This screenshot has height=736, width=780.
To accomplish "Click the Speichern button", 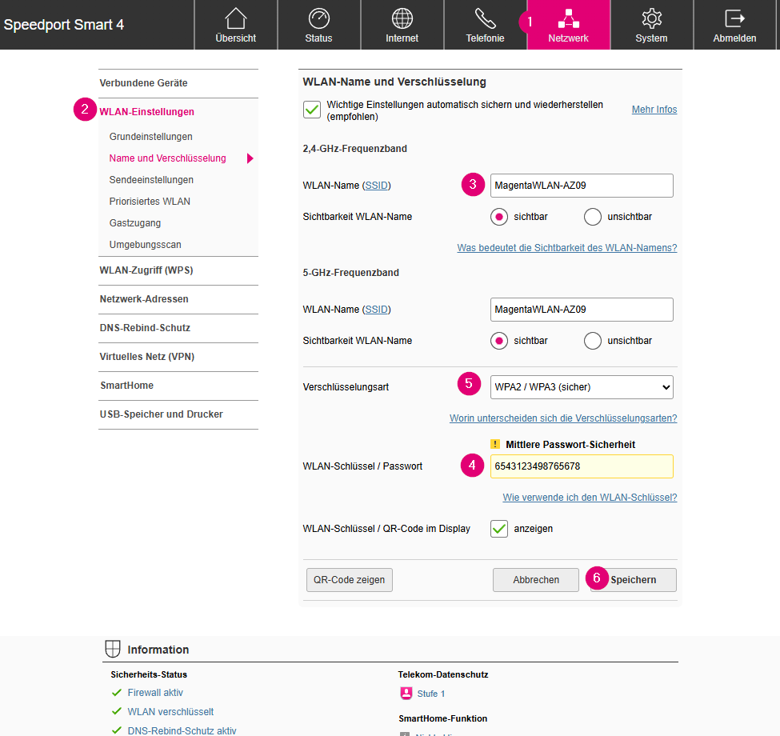I will click(x=634, y=580).
